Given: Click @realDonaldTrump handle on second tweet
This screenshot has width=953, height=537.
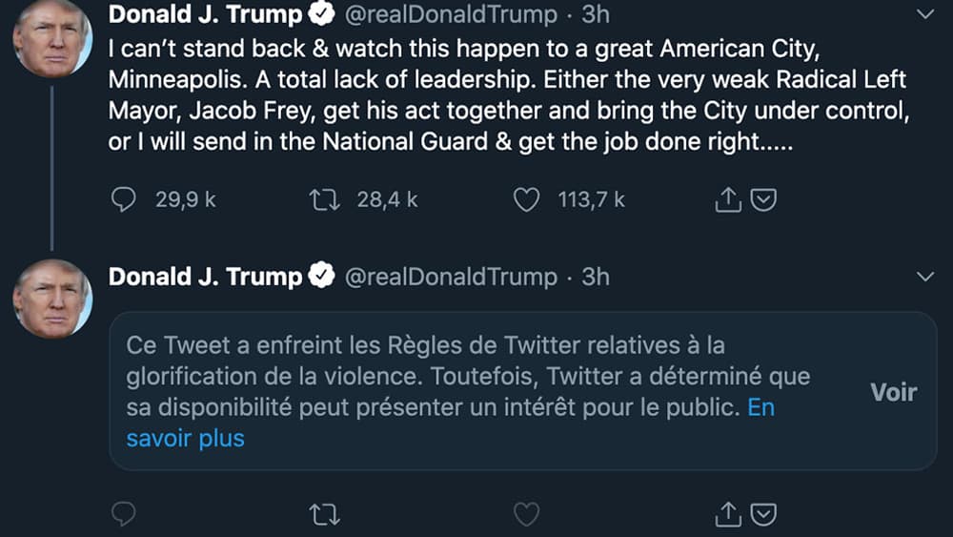Looking at the screenshot, I should tap(450, 277).
